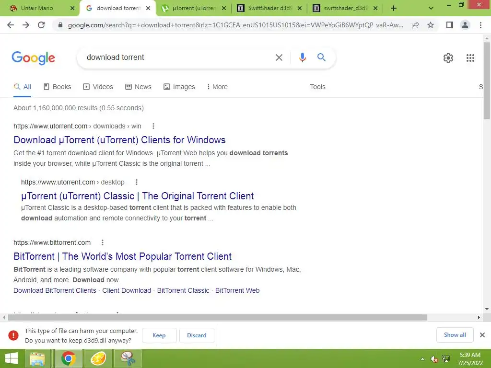Open the tab search dropdown
Viewport: 491px width, 368px height.
431,8
